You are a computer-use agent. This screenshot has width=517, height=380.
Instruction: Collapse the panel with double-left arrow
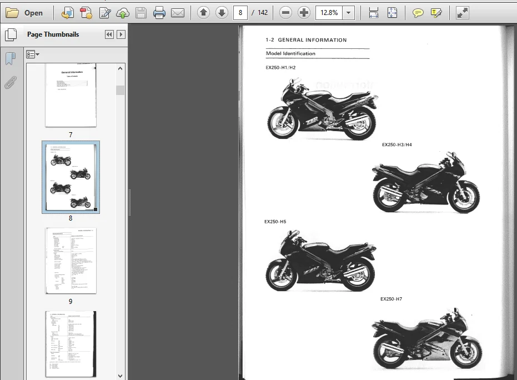(x=109, y=34)
